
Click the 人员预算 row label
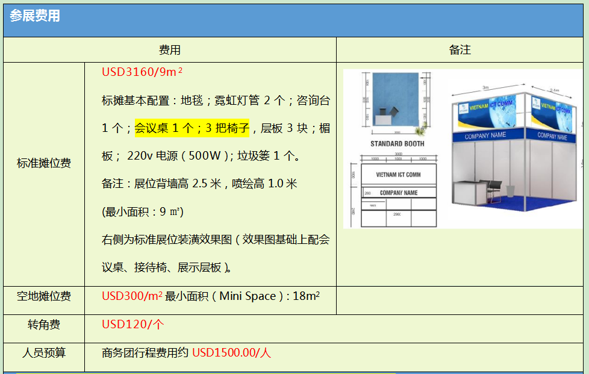click(x=44, y=352)
